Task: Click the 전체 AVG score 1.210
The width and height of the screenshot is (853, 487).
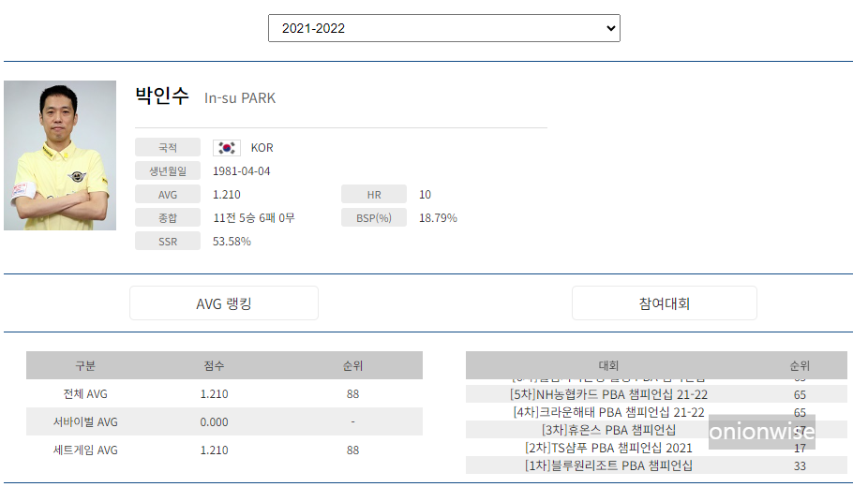Action: pos(214,394)
